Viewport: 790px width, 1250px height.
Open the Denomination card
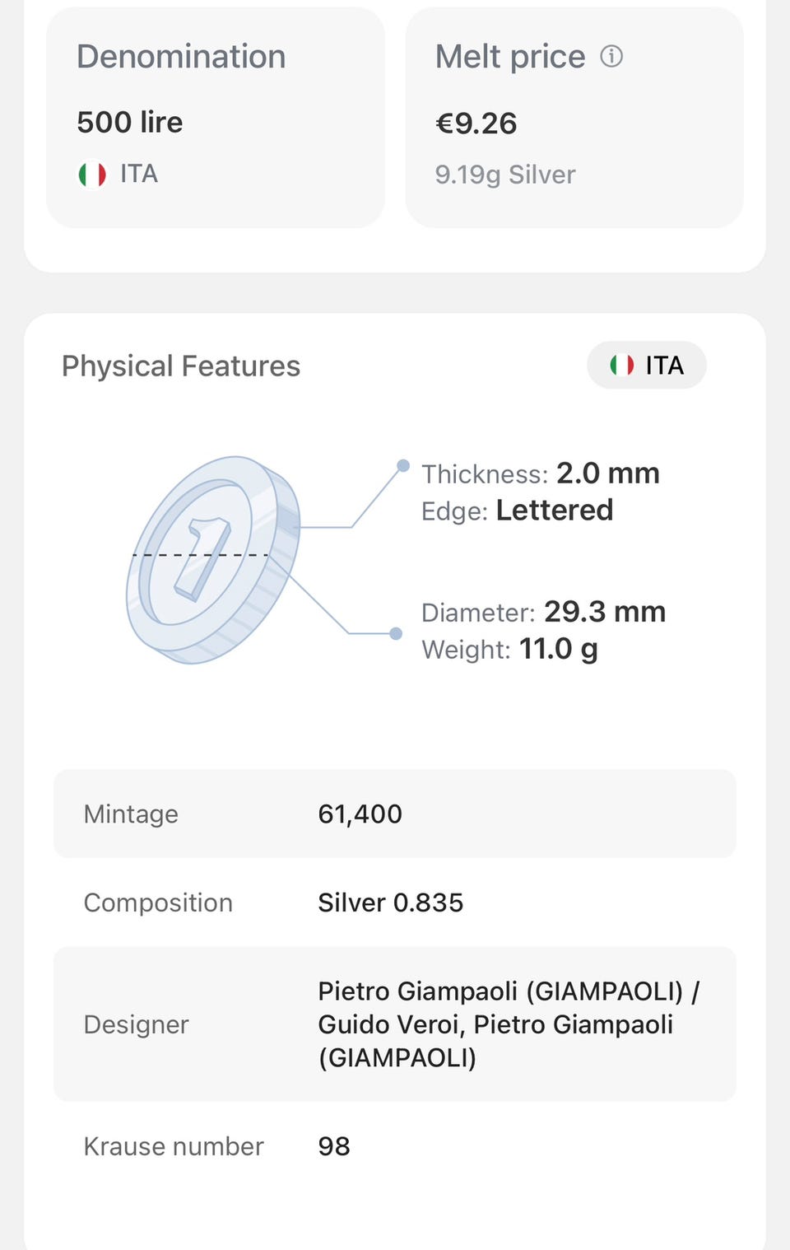coord(215,117)
